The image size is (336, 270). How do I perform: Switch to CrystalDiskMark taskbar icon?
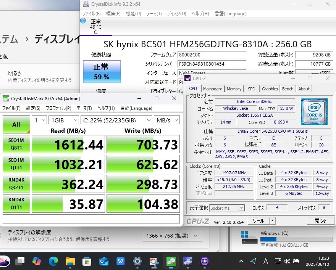171,261
